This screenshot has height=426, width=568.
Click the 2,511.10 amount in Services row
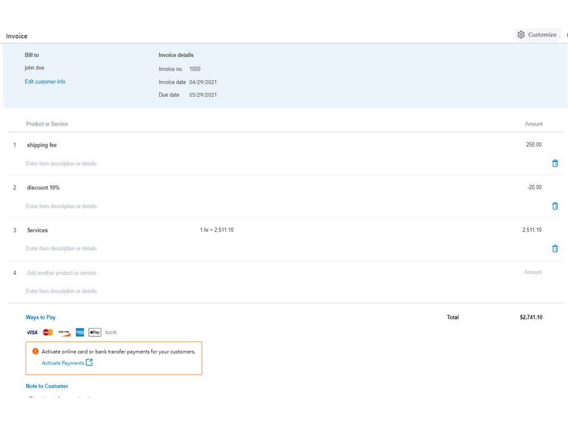(532, 230)
